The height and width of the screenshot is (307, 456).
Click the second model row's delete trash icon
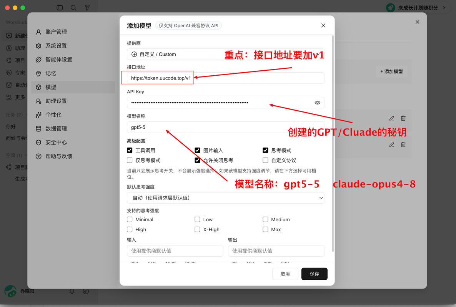403,144
